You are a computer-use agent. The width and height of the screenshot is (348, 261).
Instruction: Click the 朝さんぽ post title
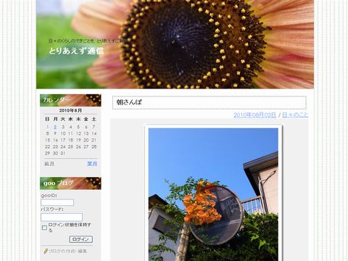click(129, 102)
